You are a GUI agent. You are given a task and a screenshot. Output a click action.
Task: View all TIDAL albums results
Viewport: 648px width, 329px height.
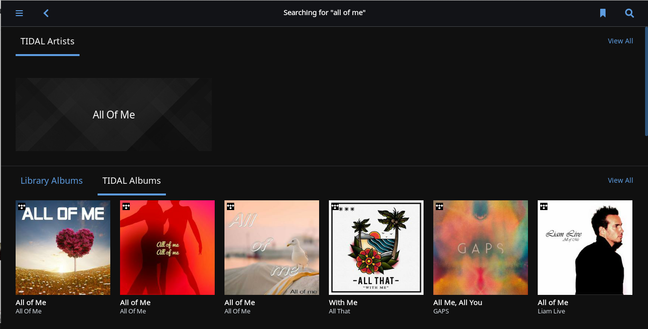coord(620,180)
